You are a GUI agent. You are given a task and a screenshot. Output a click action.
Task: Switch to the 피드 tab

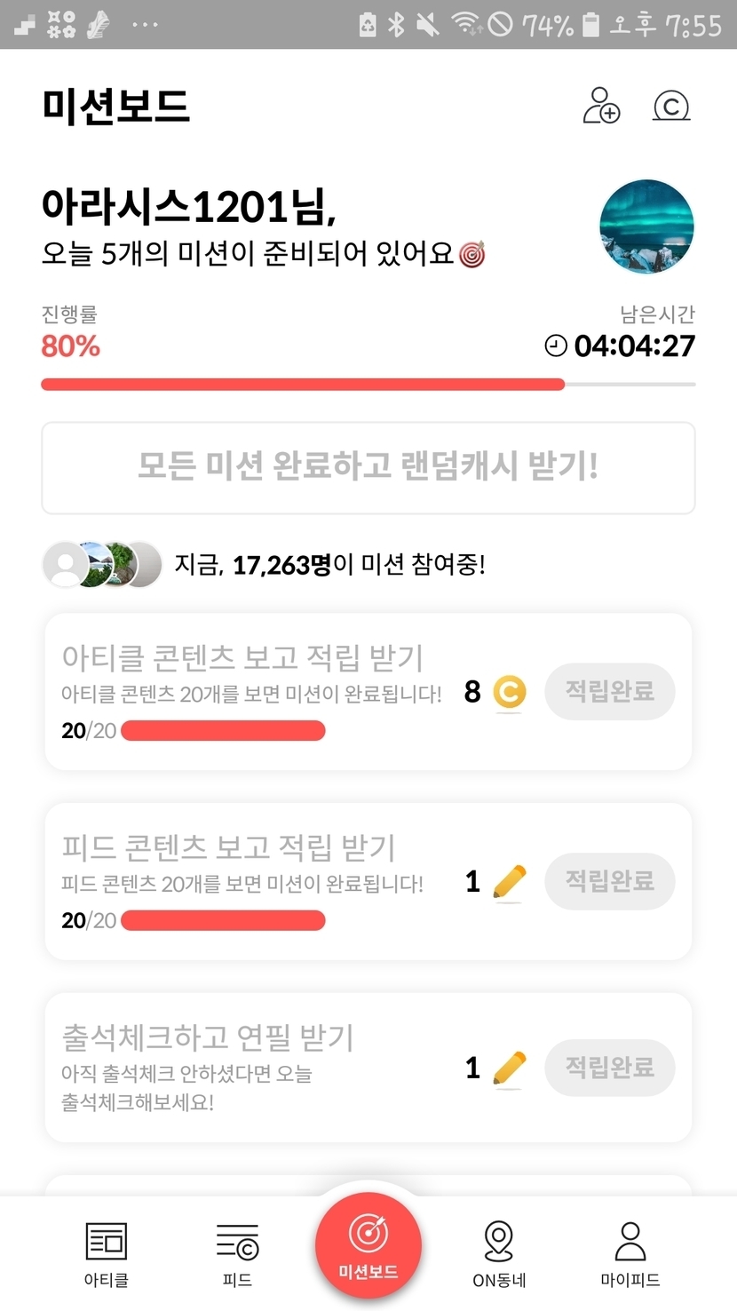coord(237,1253)
